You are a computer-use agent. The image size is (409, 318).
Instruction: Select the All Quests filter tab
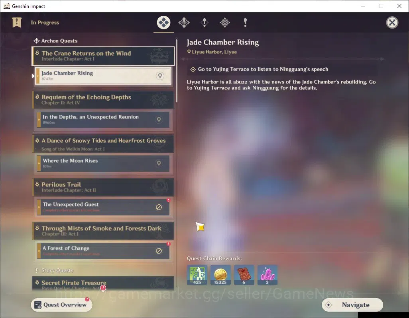pos(163,23)
